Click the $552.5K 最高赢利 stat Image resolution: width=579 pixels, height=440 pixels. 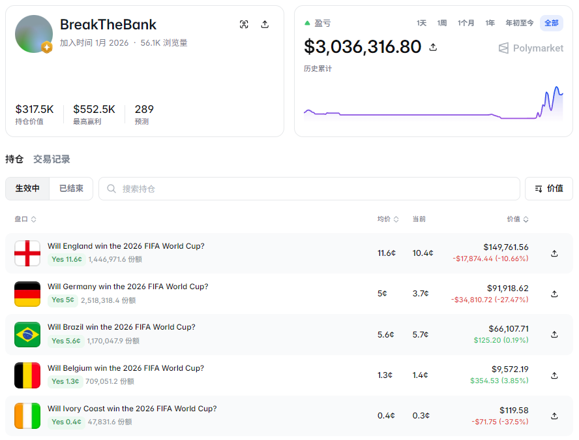[94, 114]
